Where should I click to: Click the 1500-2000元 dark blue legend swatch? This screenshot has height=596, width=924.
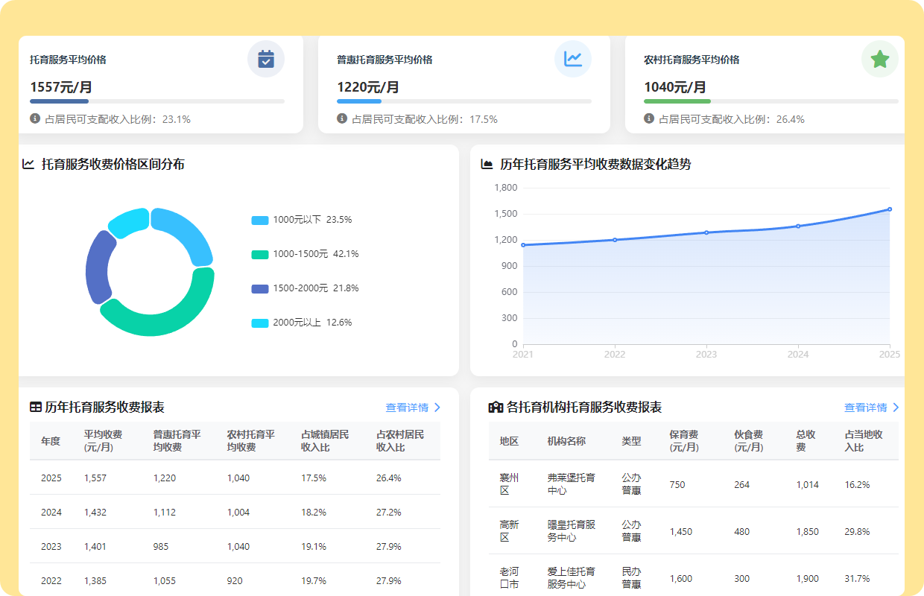[x=260, y=288]
